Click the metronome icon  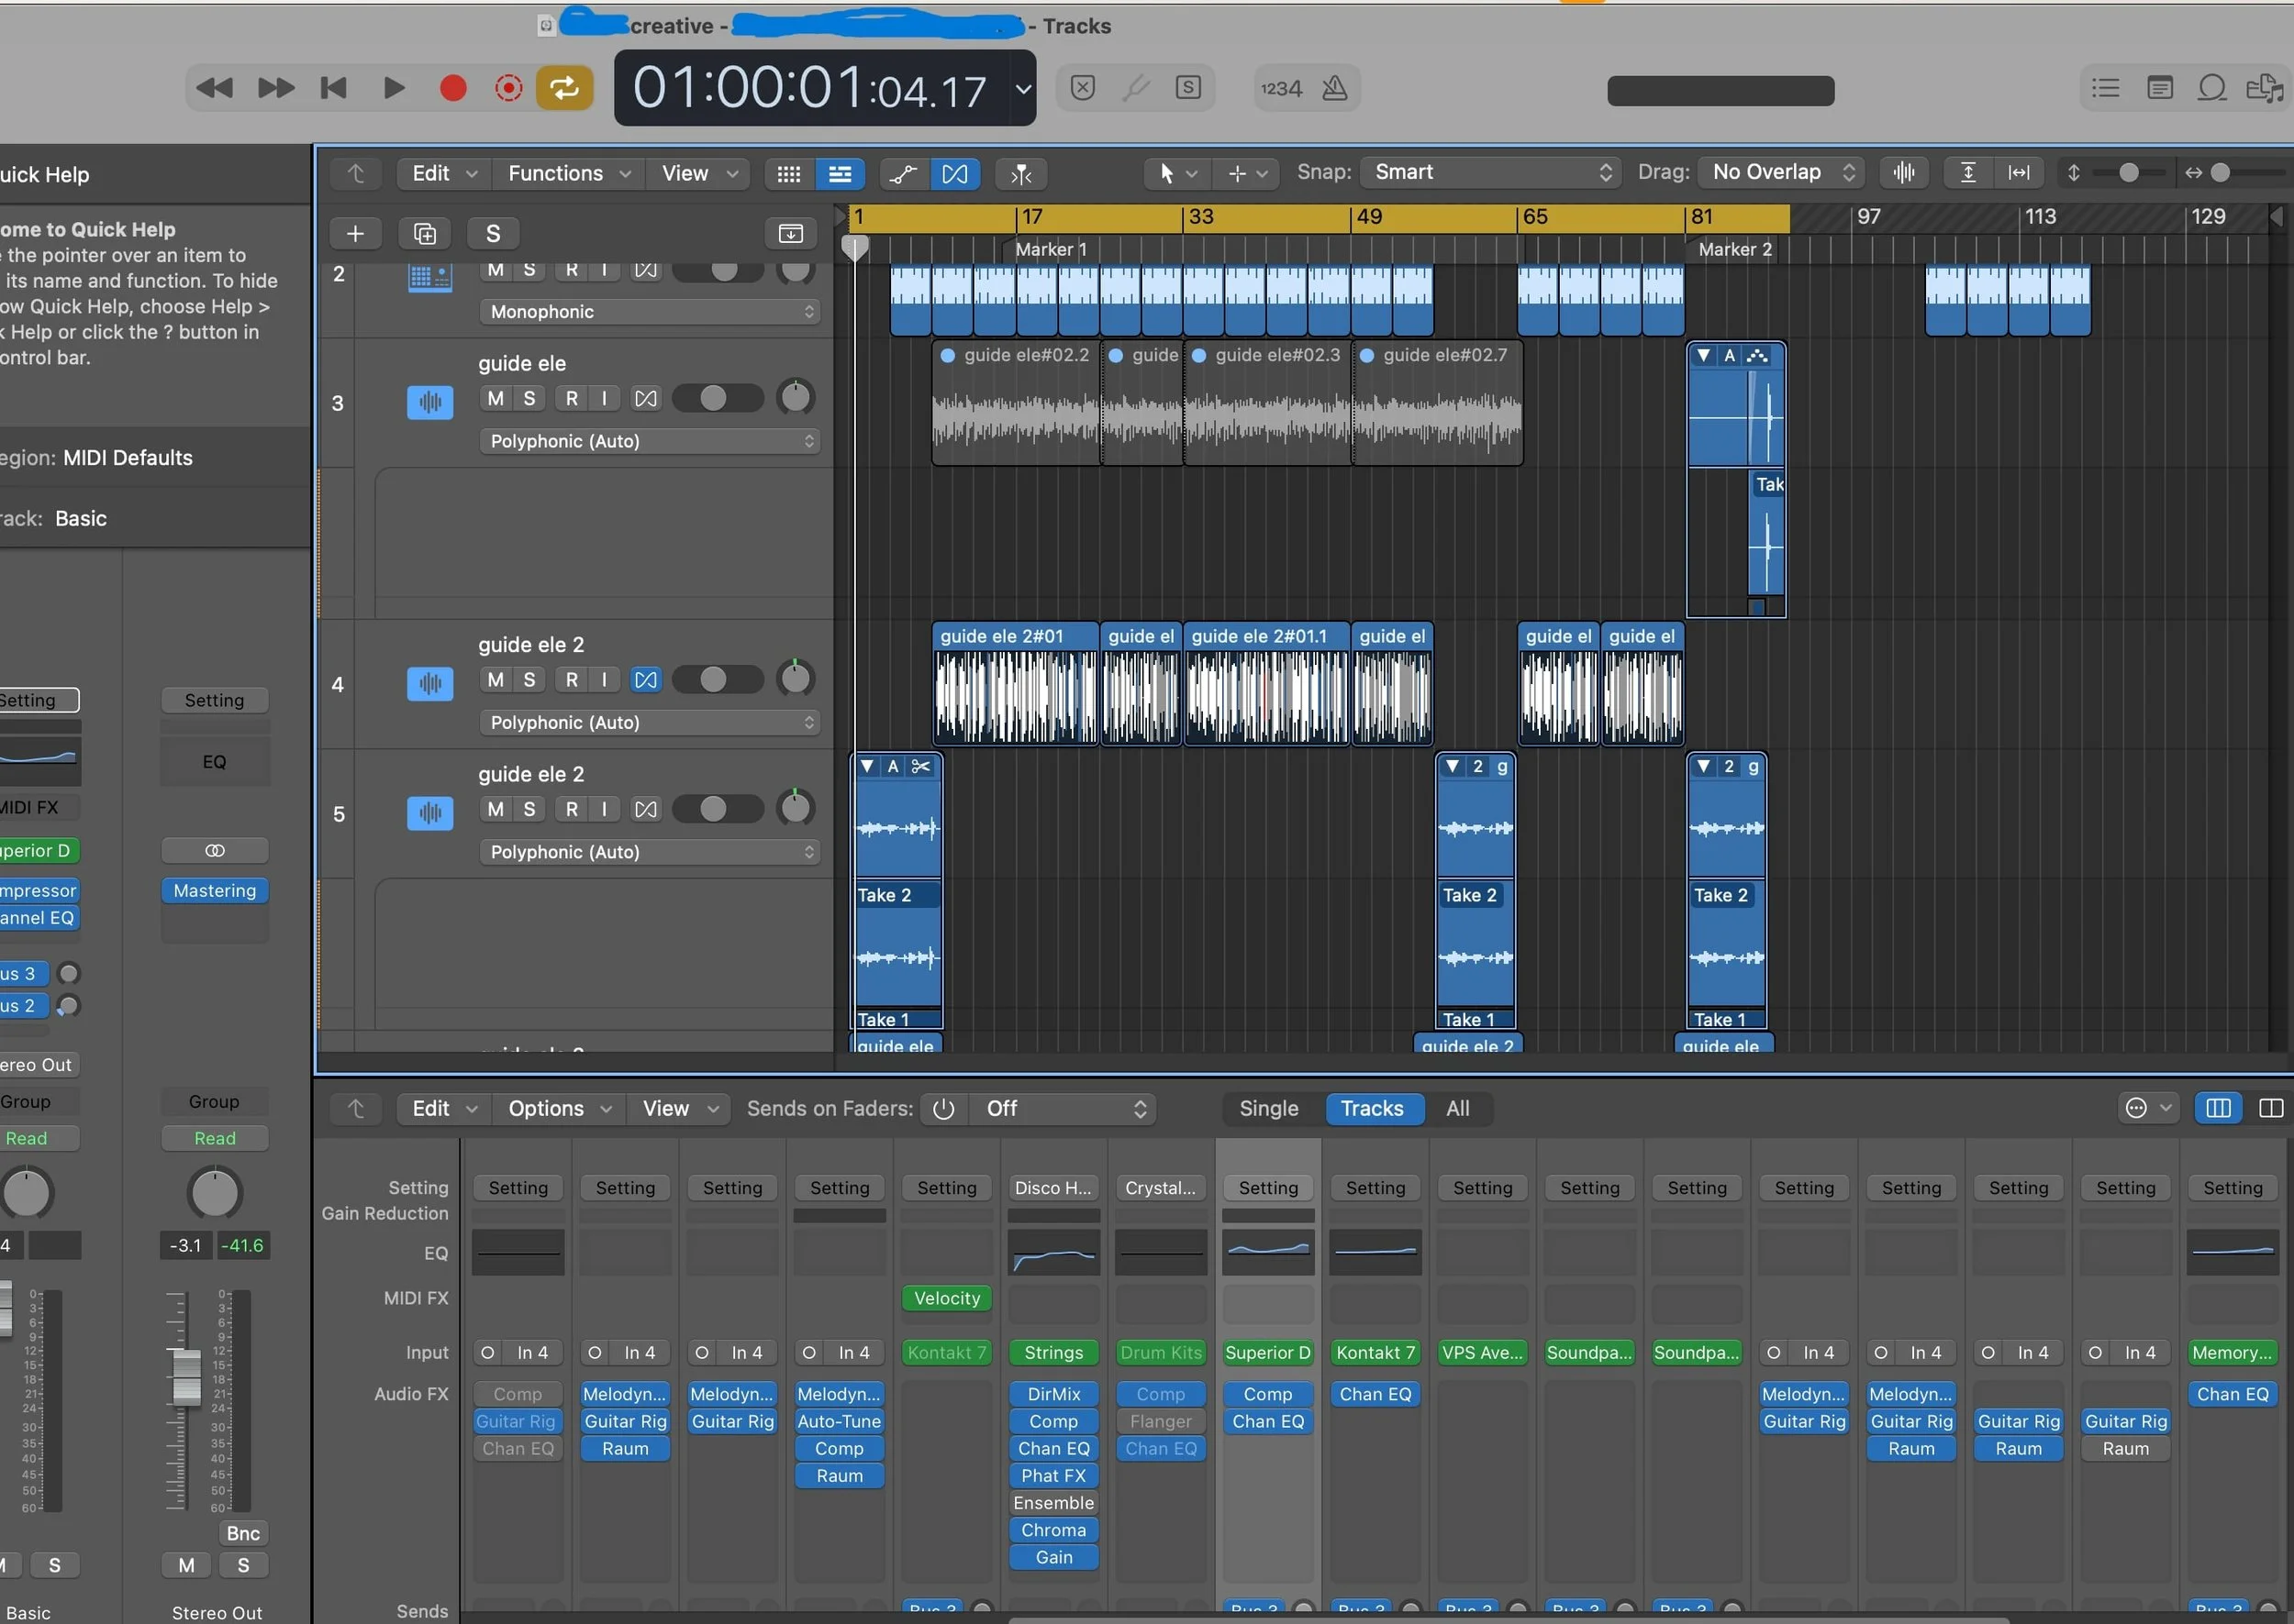coord(1333,89)
